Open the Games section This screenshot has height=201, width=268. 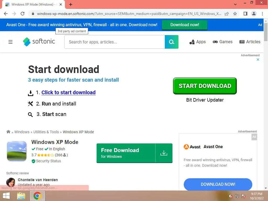point(222,42)
